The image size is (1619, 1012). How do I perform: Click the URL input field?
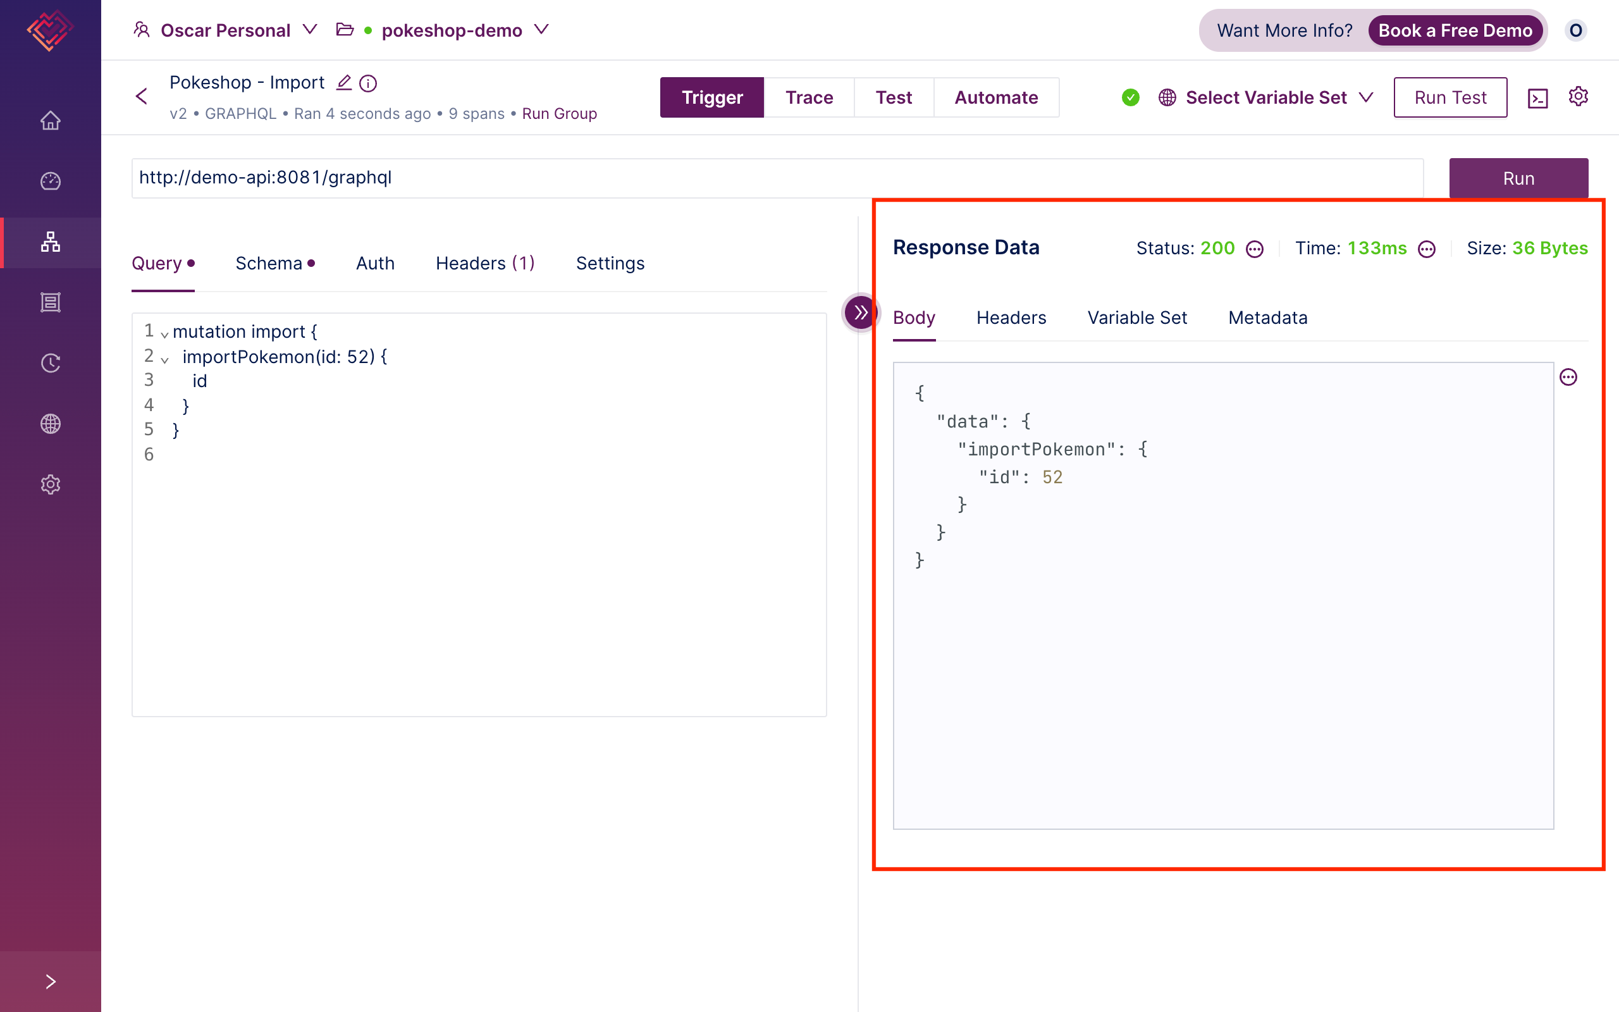point(775,177)
